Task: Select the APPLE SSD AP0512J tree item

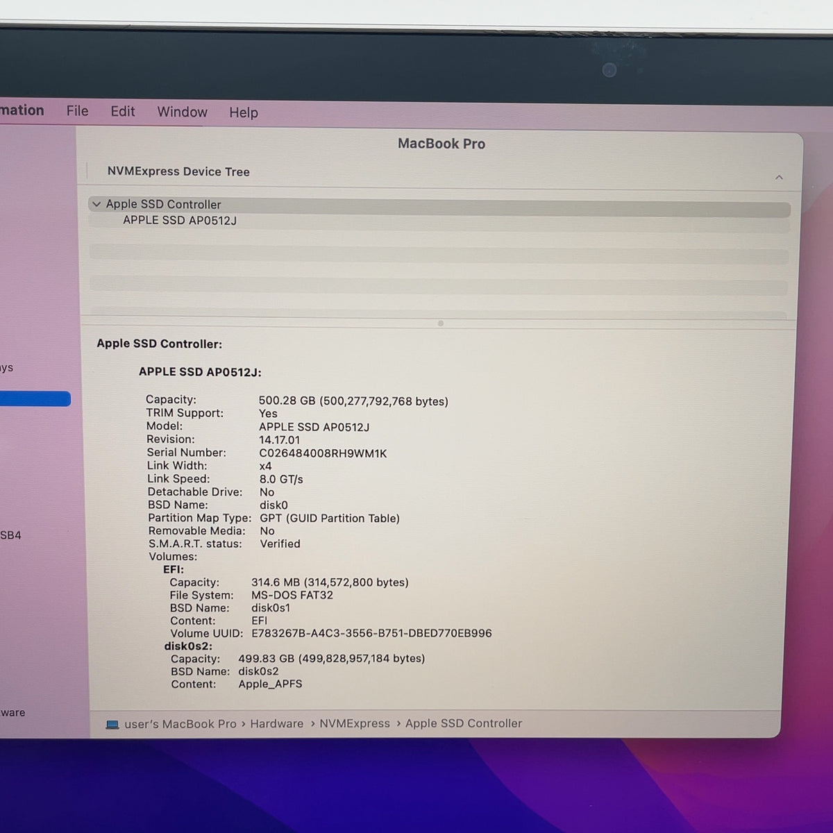Action: (180, 220)
